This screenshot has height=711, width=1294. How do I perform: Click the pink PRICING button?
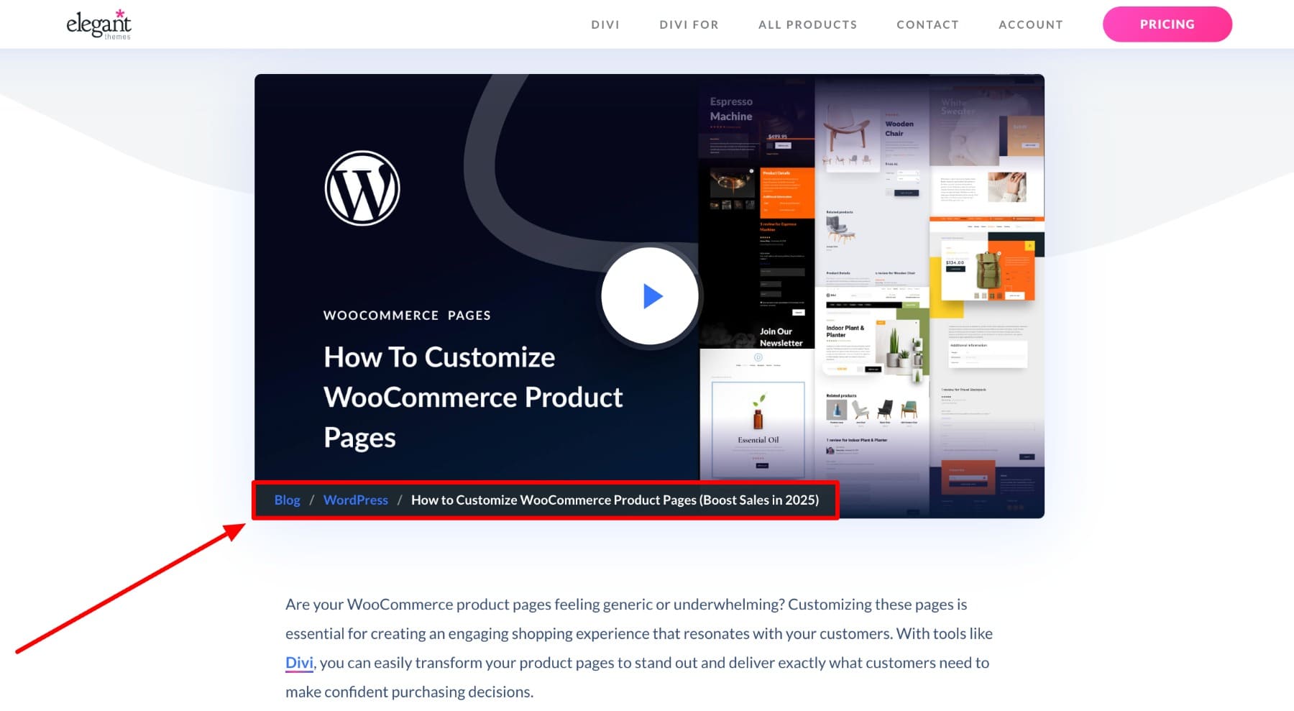[1167, 24]
